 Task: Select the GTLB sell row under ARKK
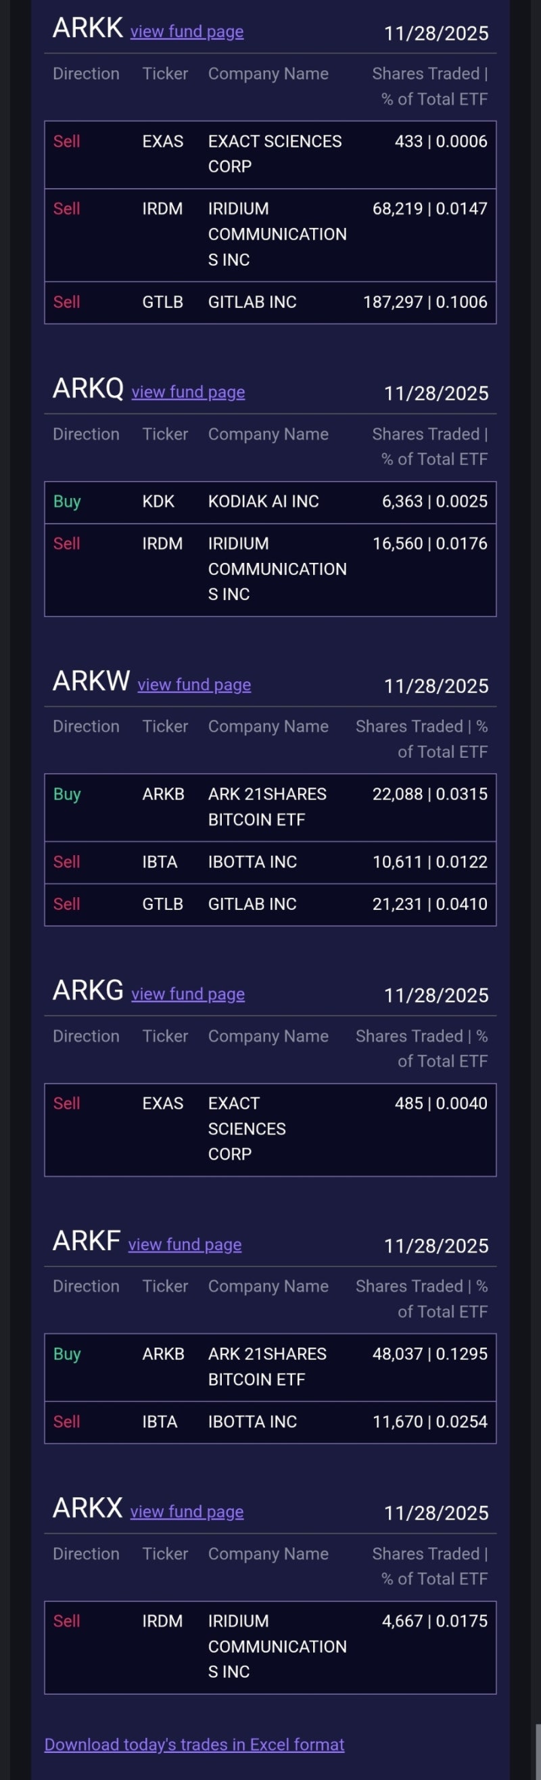click(270, 302)
